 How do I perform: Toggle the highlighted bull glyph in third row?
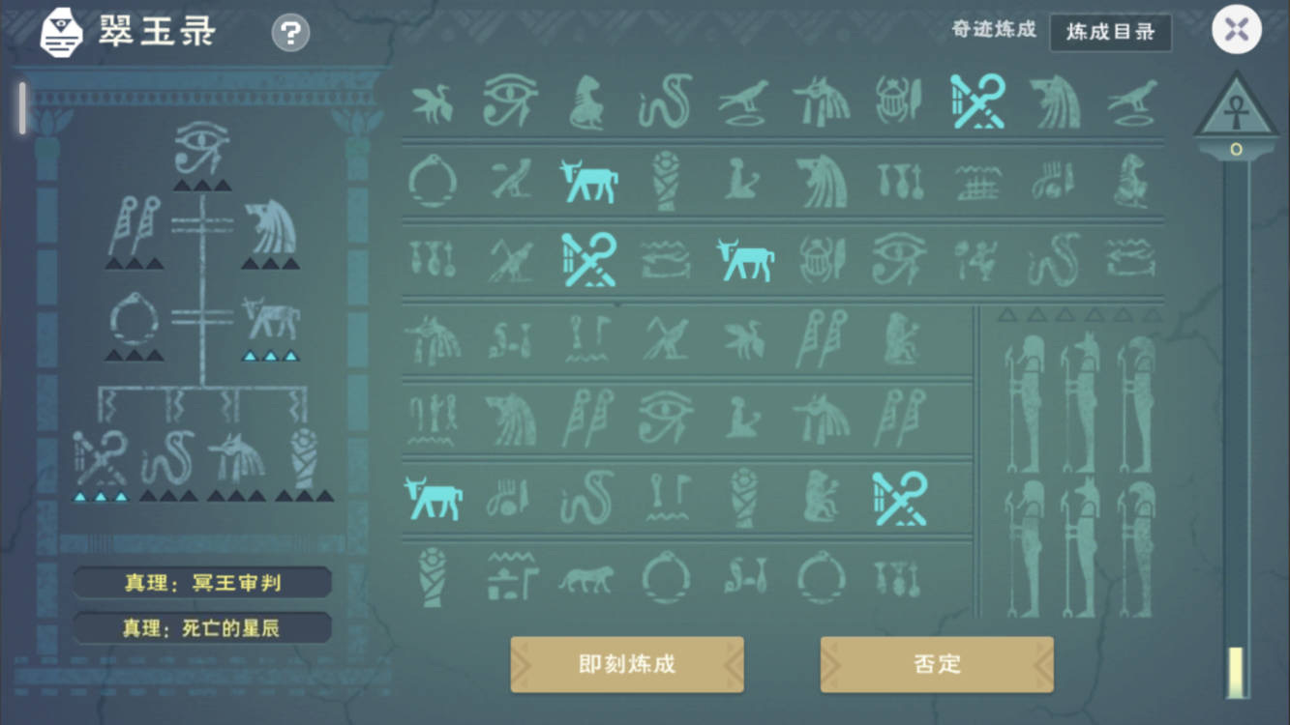coord(745,260)
